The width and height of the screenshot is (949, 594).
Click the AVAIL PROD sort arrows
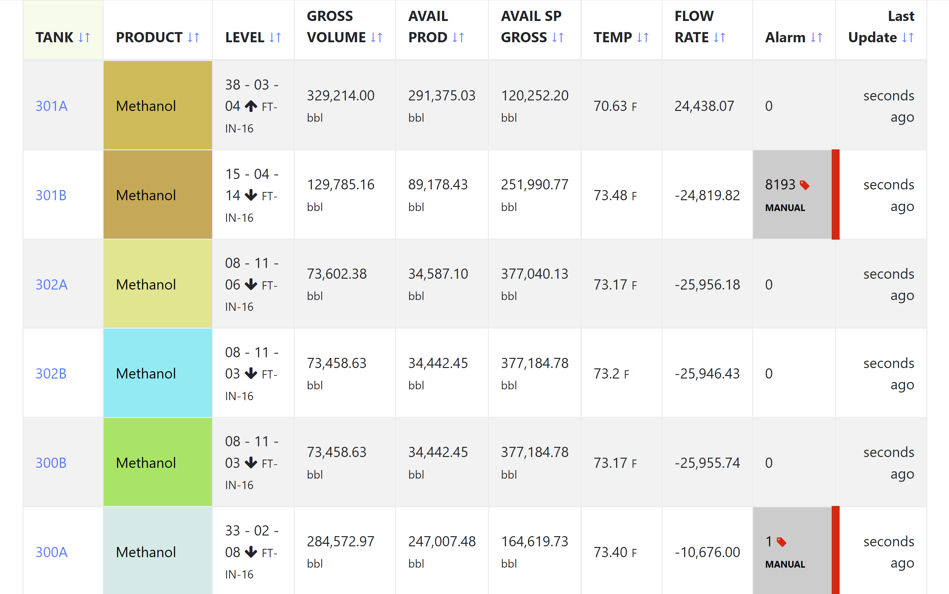pos(458,38)
